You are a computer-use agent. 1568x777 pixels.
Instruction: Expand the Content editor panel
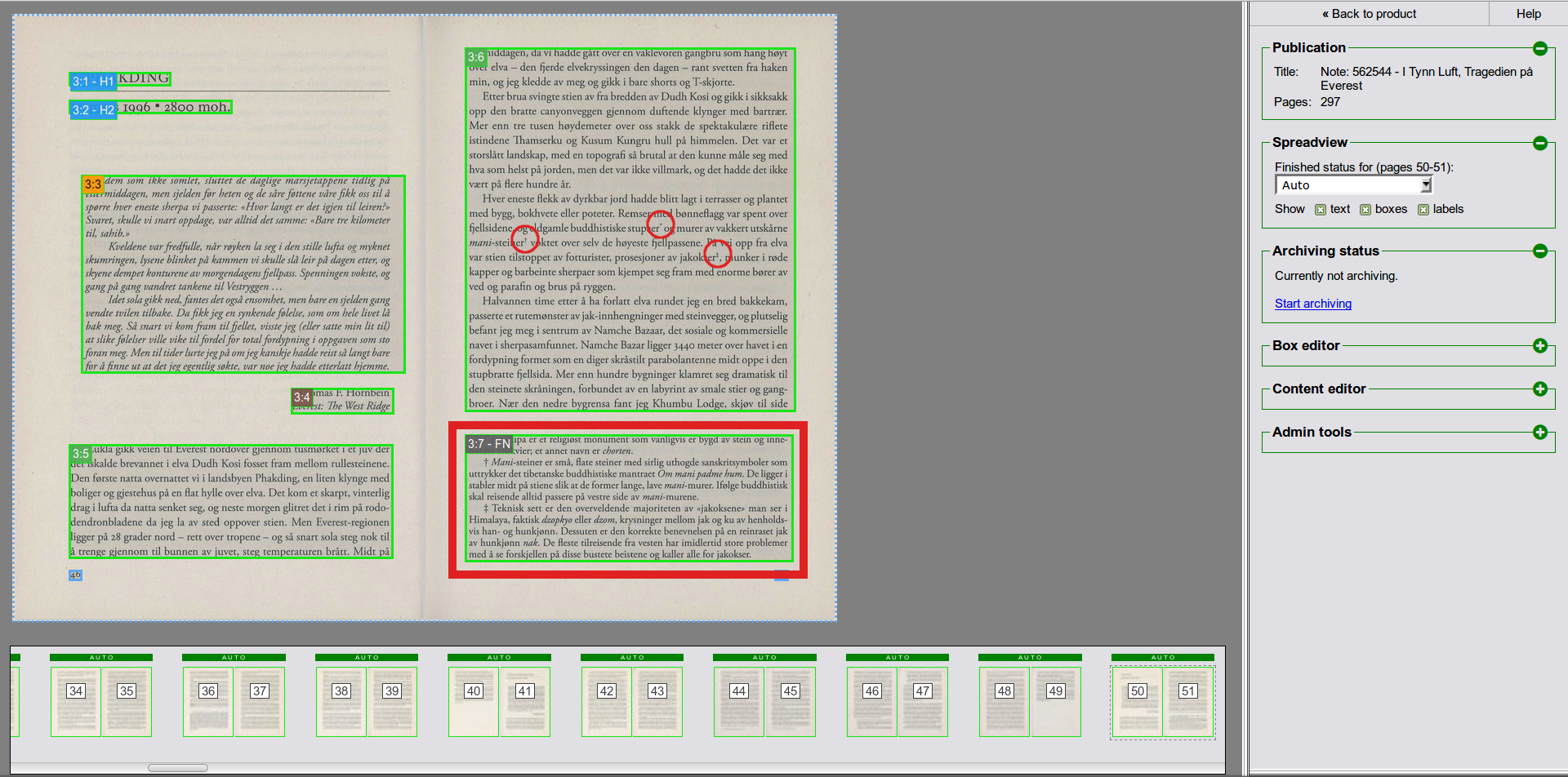[x=1539, y=389]
